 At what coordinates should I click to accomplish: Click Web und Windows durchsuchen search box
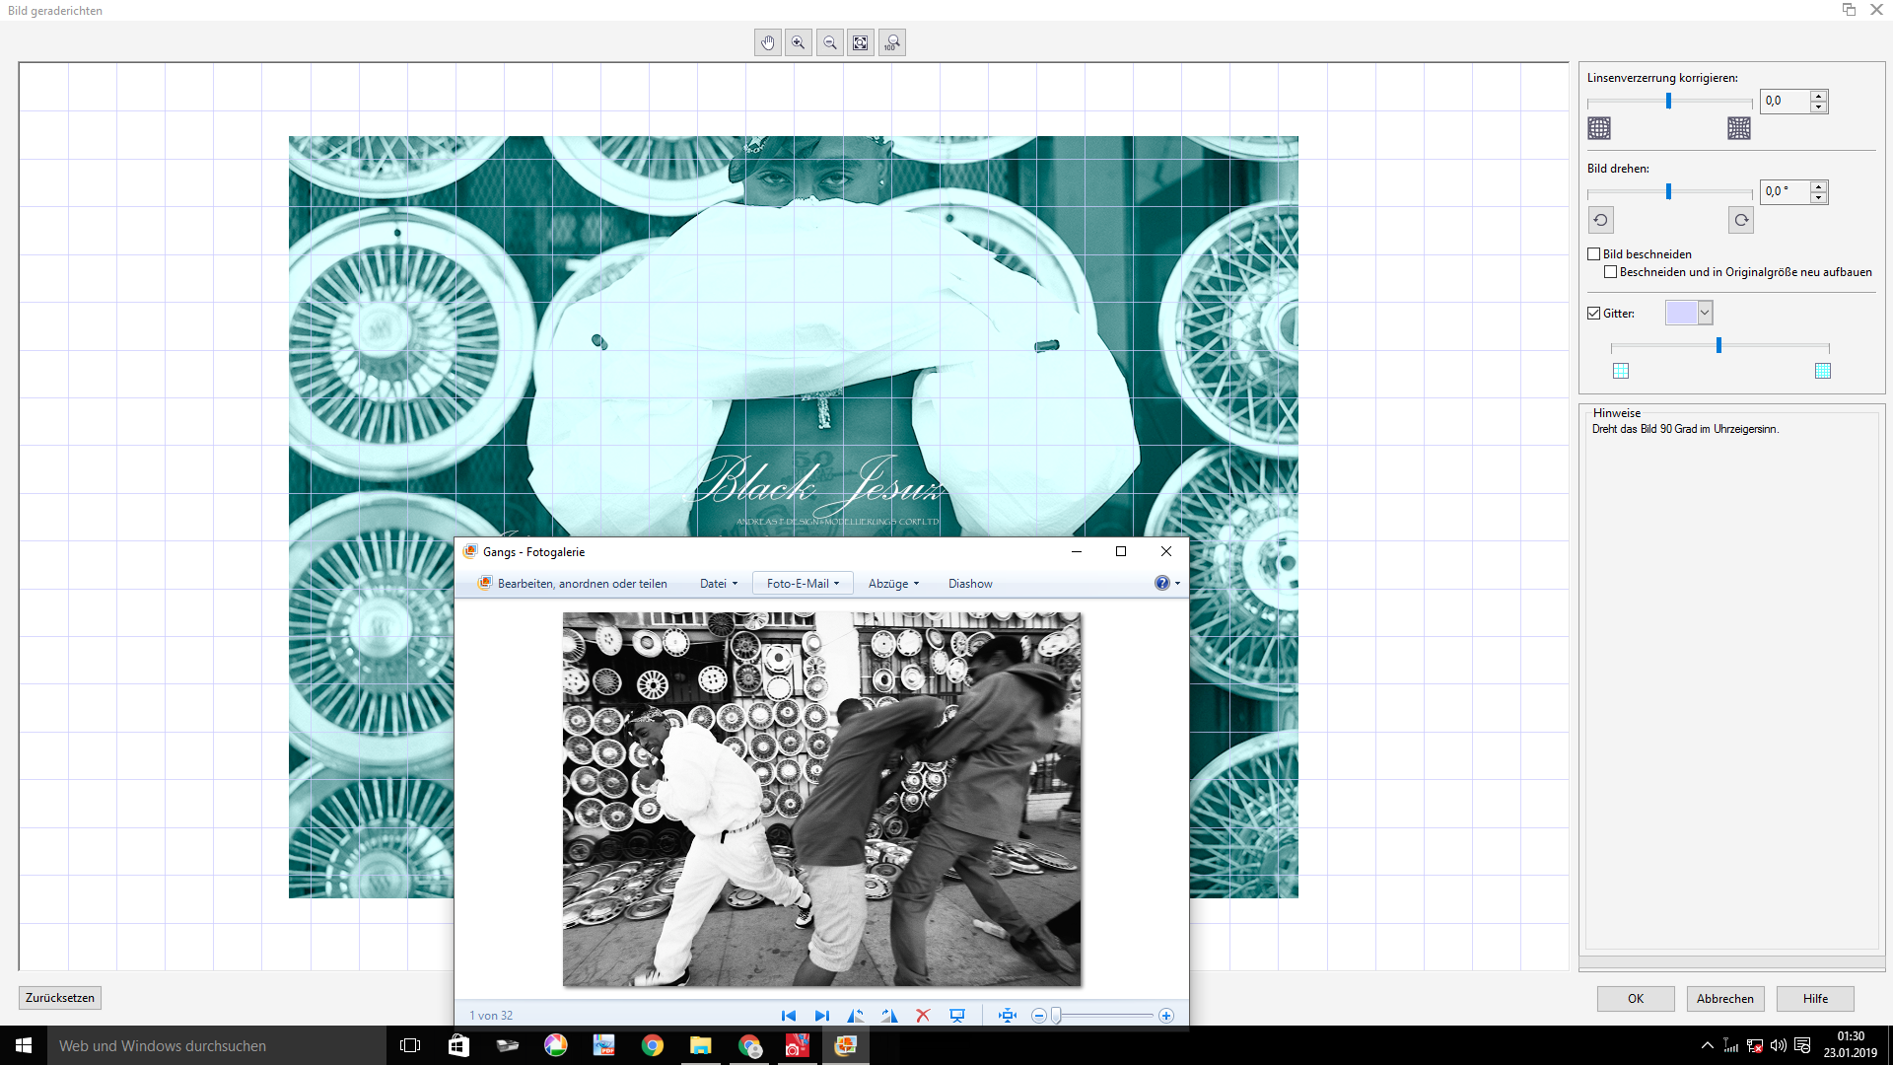(x=217, y=1045)
